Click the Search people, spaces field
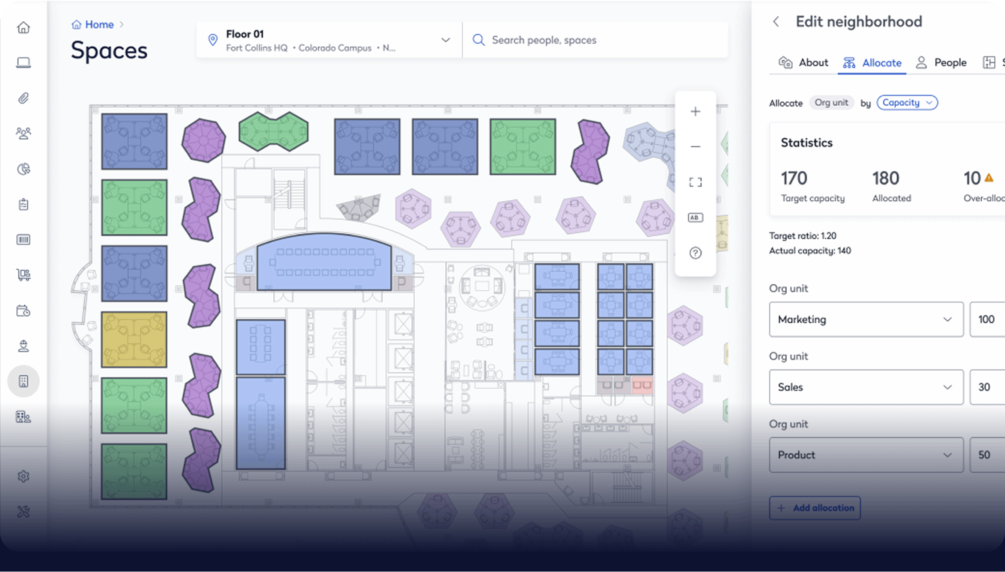1005x572 pixels. click(595, 40)
